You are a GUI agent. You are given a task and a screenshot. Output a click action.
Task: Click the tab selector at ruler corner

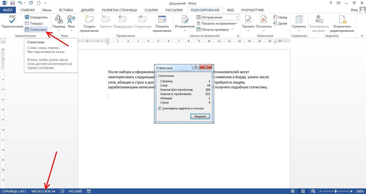[x=3, y=41]
